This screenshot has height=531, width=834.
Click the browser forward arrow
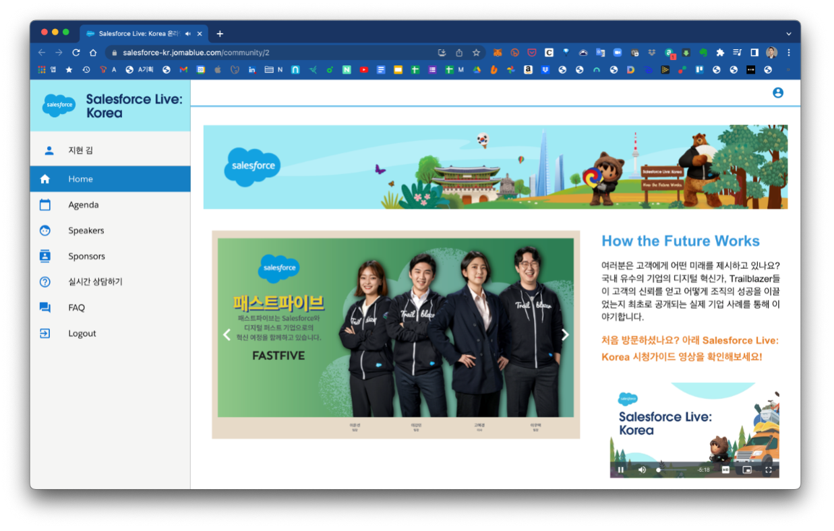pyautogui.click(x=59, y=53)
